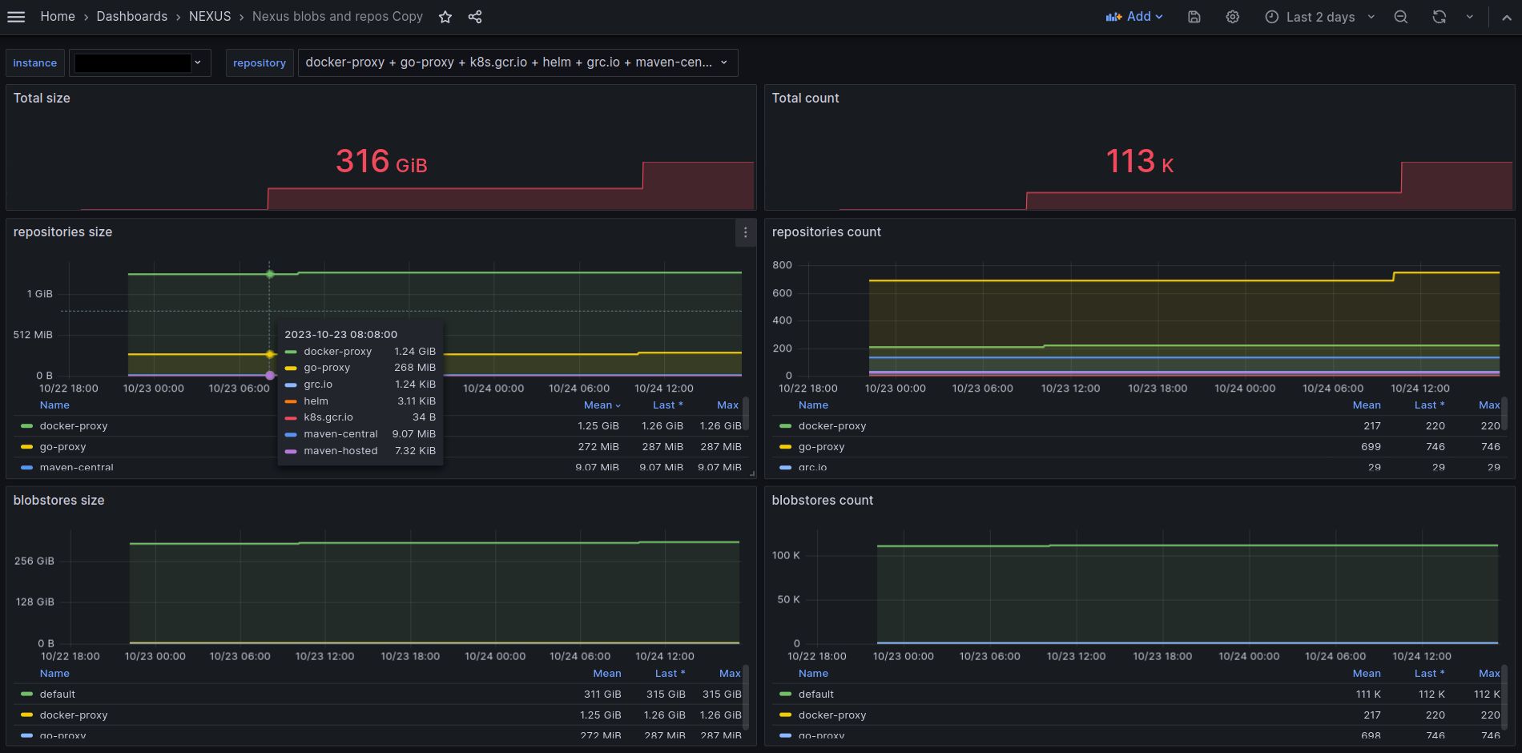
Task: Open the NEXUS folder breadcrumb
Action: 209,17
